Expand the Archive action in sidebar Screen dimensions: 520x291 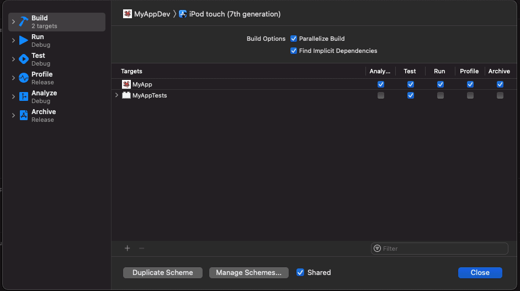point(13,115)
